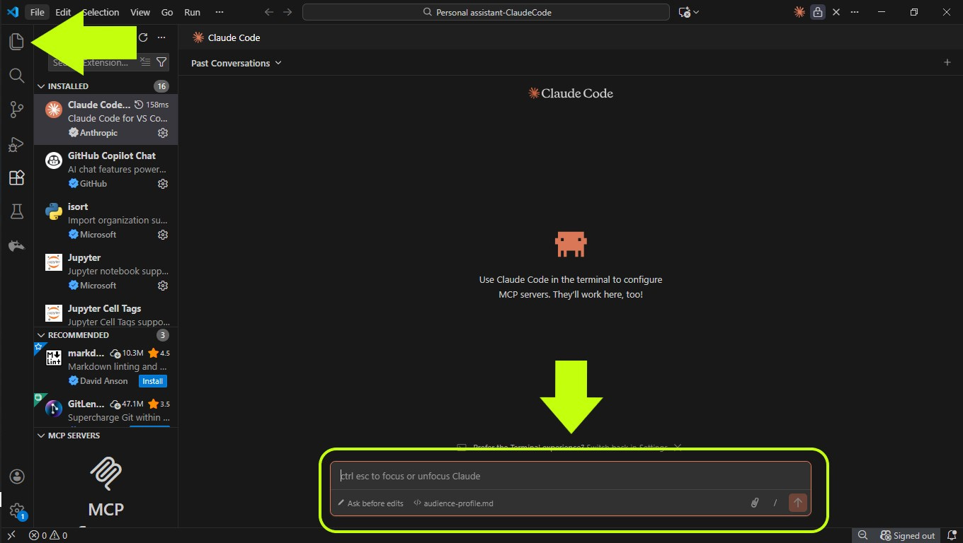Screen dimensions: 963x543
Task: Select the GitLens recommended extension
Action: (106, 411)
